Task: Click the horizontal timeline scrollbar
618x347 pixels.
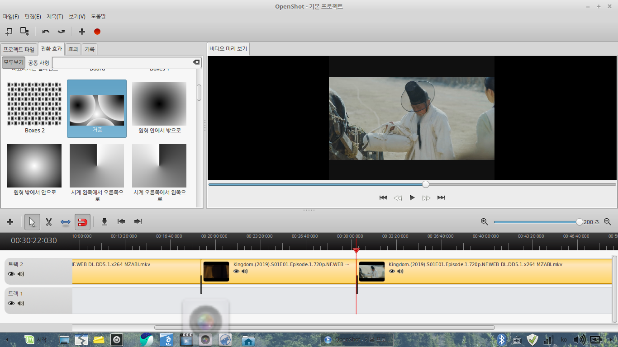Action: 324,328
